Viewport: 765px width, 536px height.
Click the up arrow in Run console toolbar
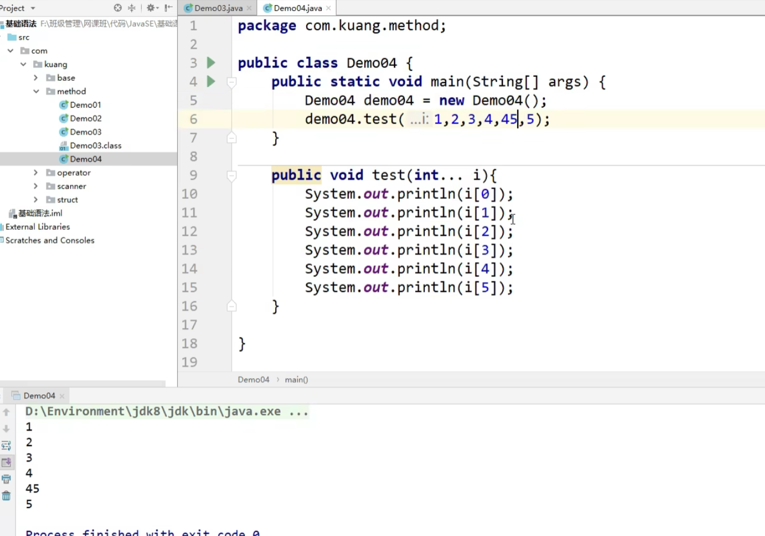[6, 412]
